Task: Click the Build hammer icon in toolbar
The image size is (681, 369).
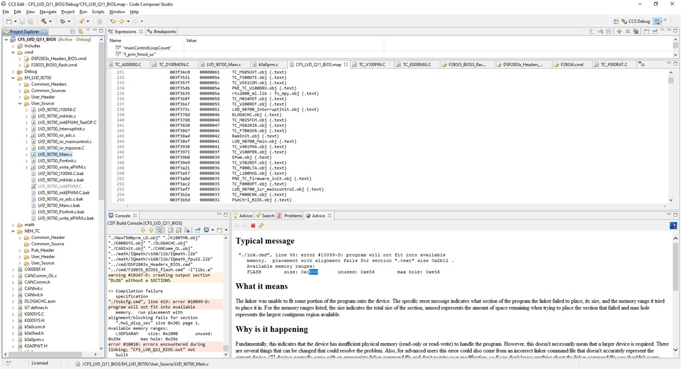Action: (x=44, y=21)
